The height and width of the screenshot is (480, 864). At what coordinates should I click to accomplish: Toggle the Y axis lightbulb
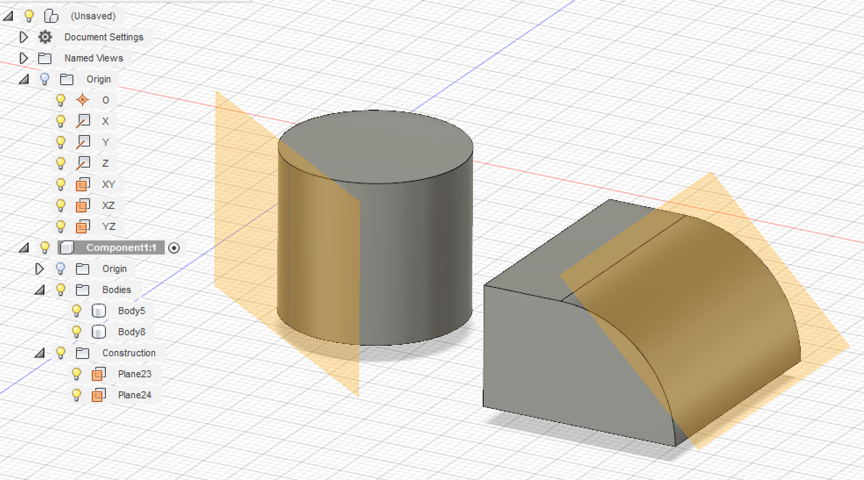(x=61, y=142)
